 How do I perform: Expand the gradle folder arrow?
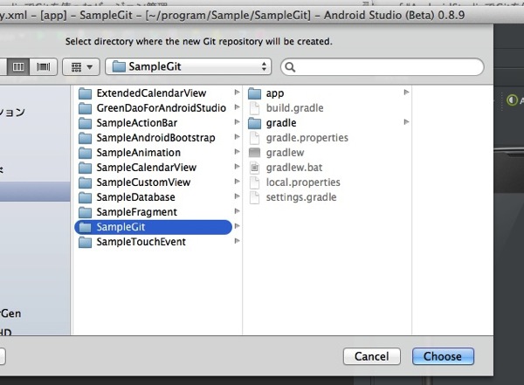pos(406,123)
